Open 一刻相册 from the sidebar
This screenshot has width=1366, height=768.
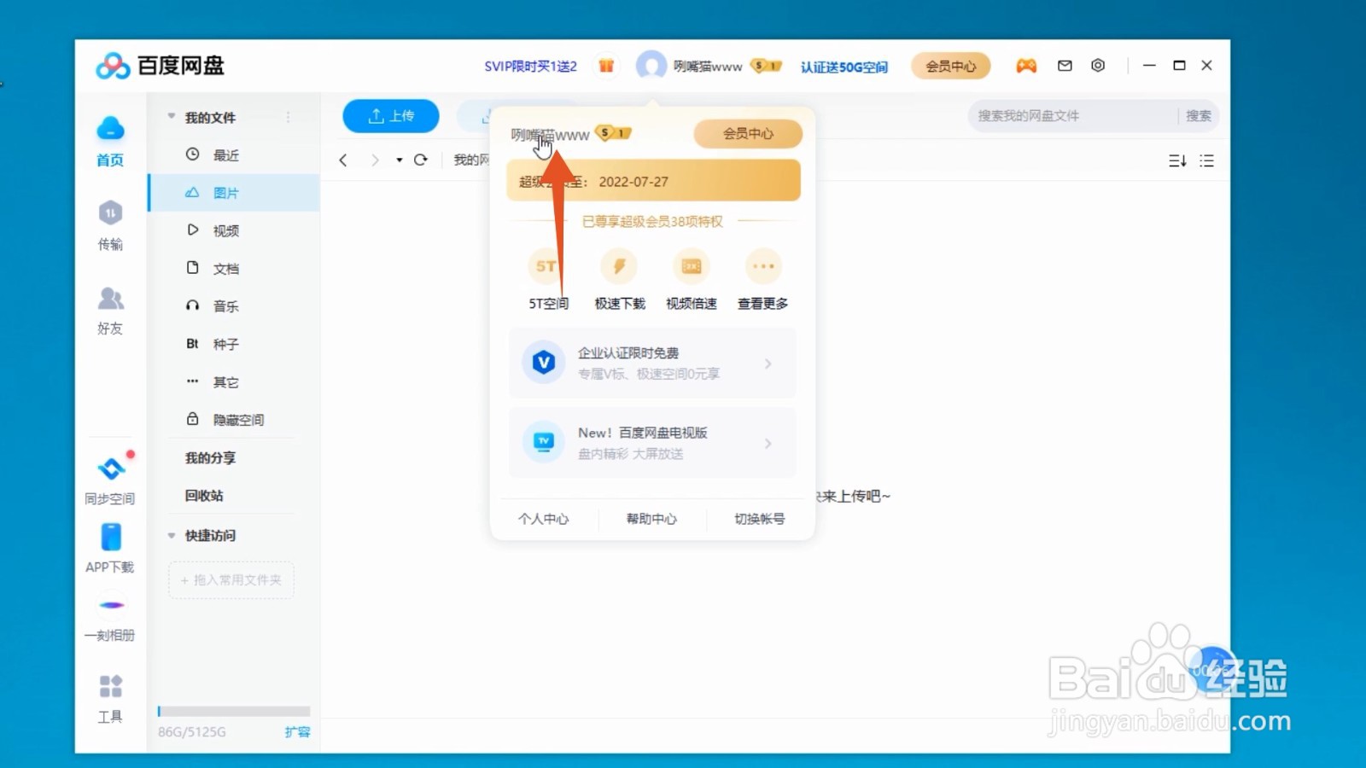(109, 616)
